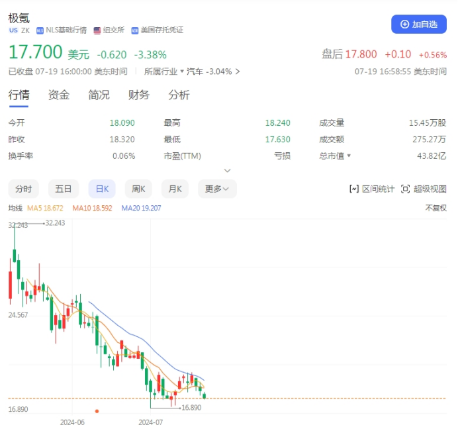This screenshot has height=429, width=458.
Task: Select the 分时 chart period
Action: [x=23, y=189]
